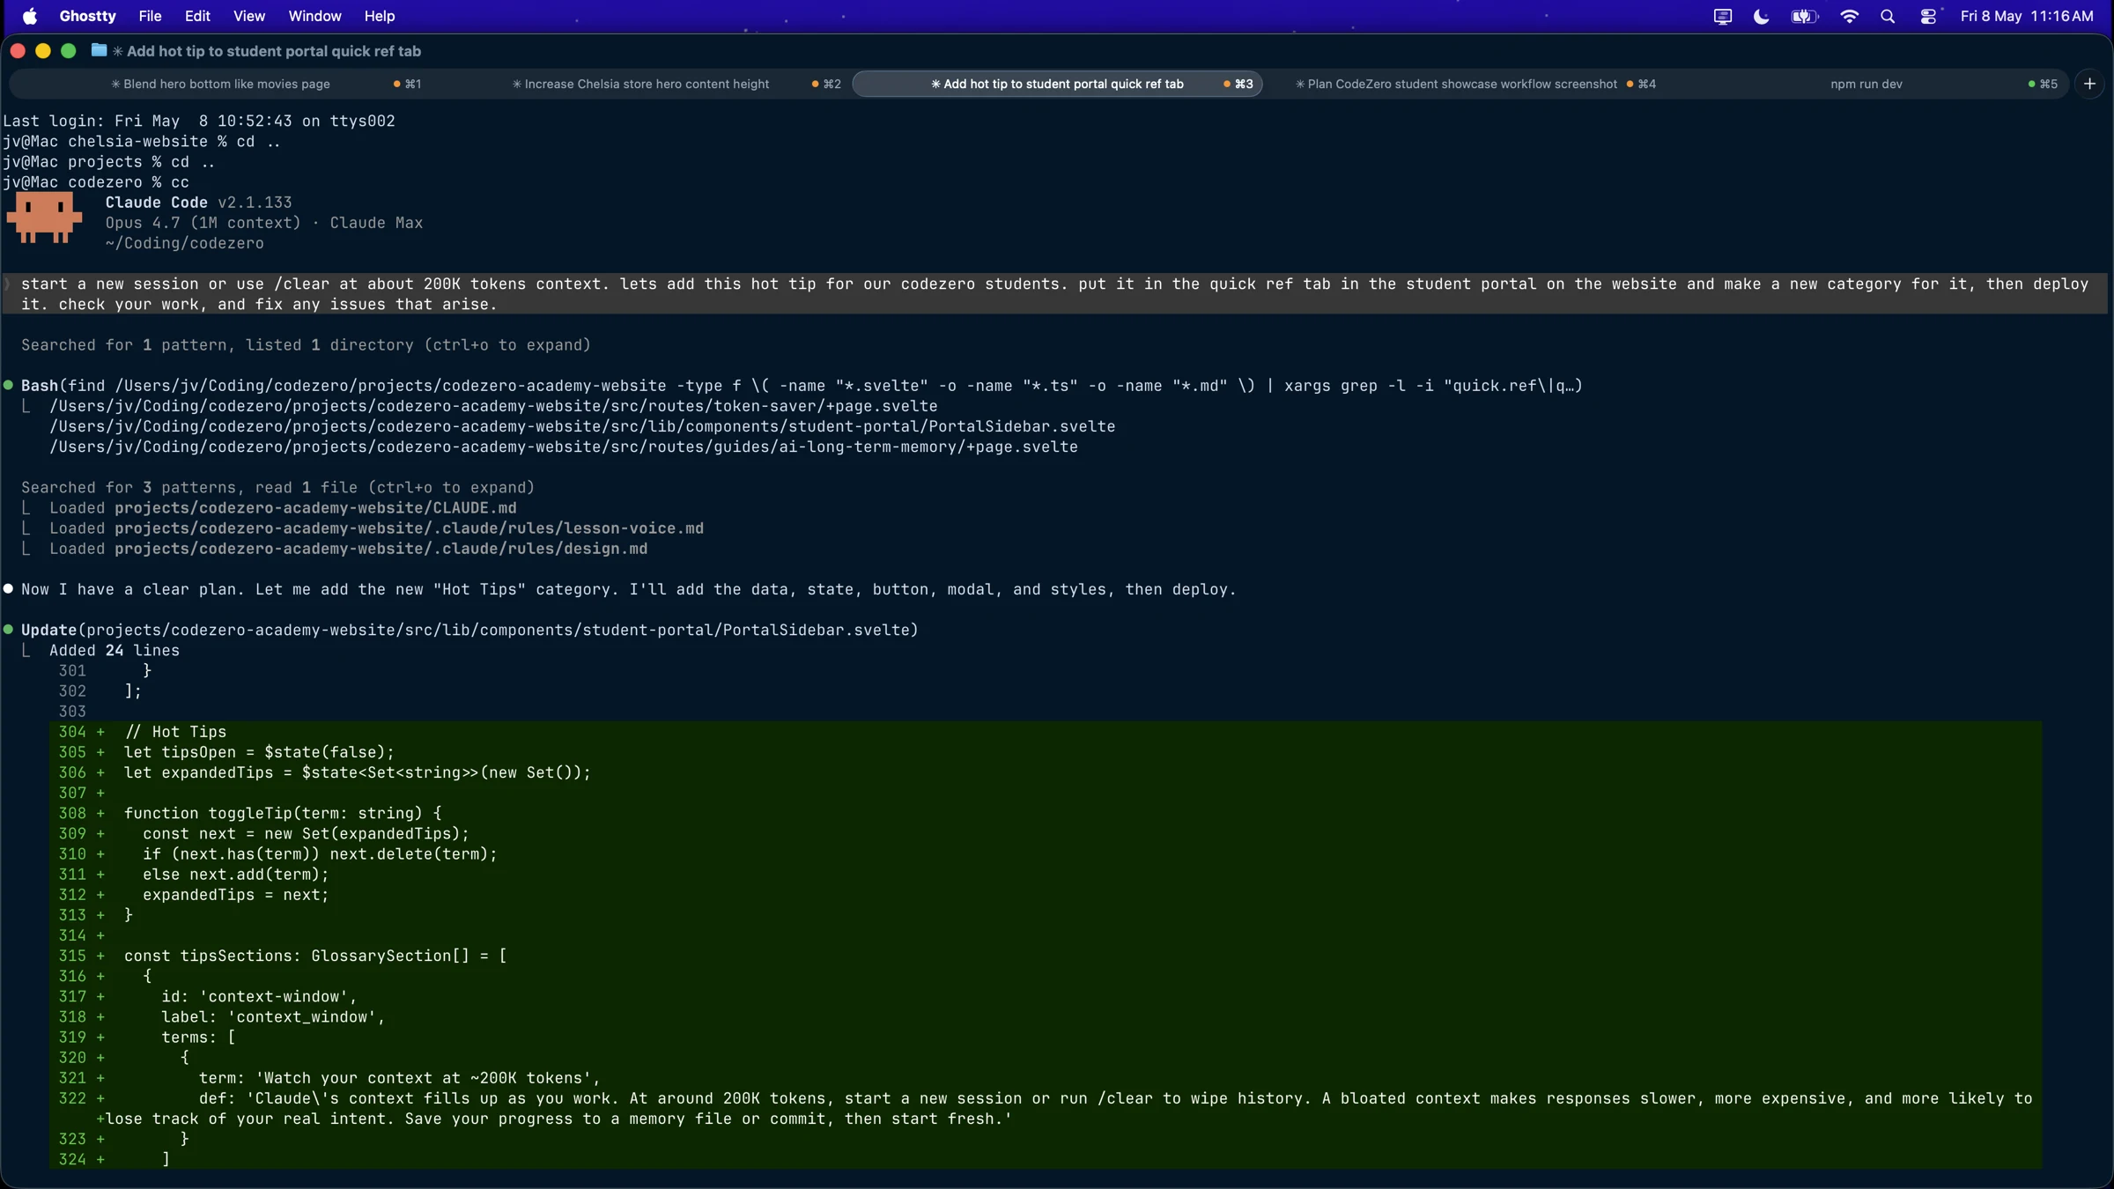Open Spotlight search icon
Viewport: 2114px width, 1189px height.
[x=1888, y=16]
